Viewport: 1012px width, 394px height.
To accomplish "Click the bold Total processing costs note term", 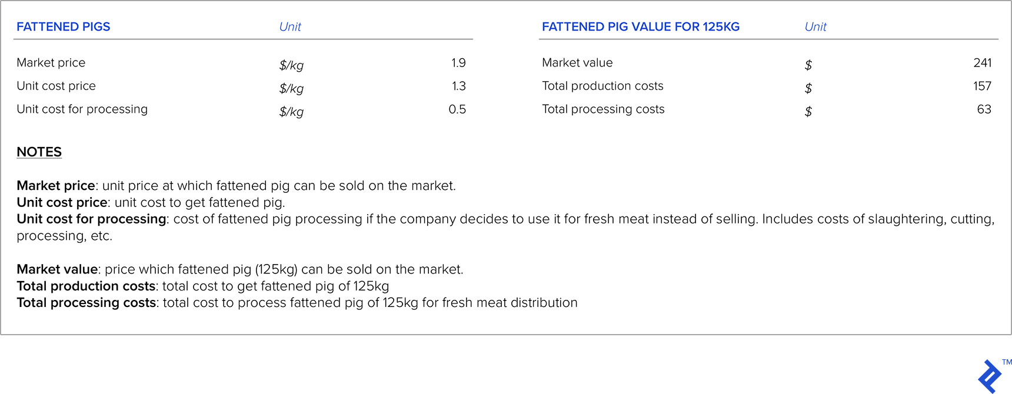I will (86, 303).
